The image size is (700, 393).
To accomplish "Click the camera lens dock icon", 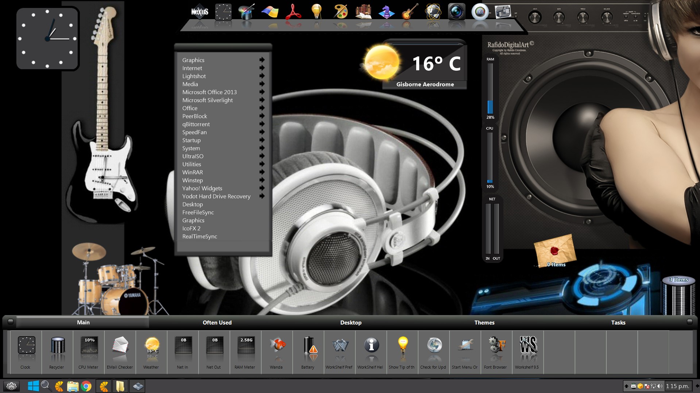I will [456, 12].
